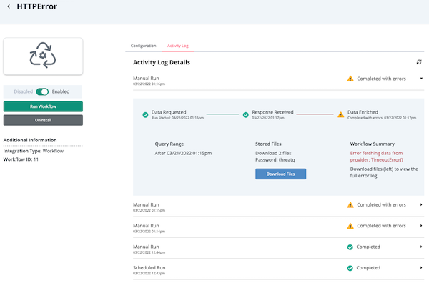Go back using the arrow beside HTTPError
Image resolution: width=429 pixels, height=283 pixels.
9,6
